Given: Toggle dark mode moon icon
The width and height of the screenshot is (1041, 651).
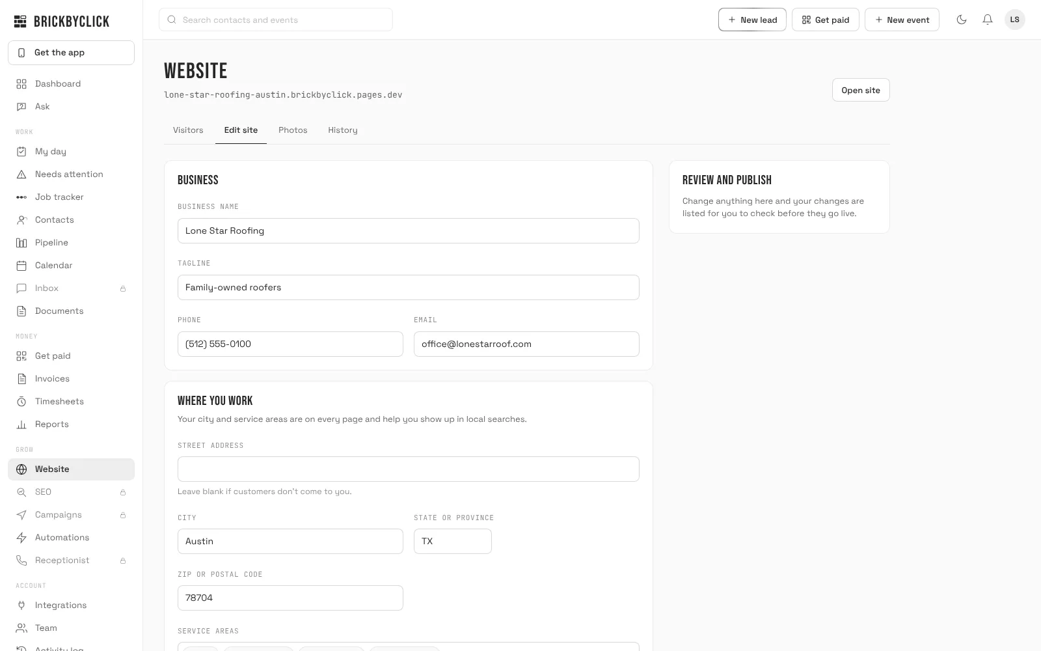Looking at the screenshot, I should tap(962, 20).
